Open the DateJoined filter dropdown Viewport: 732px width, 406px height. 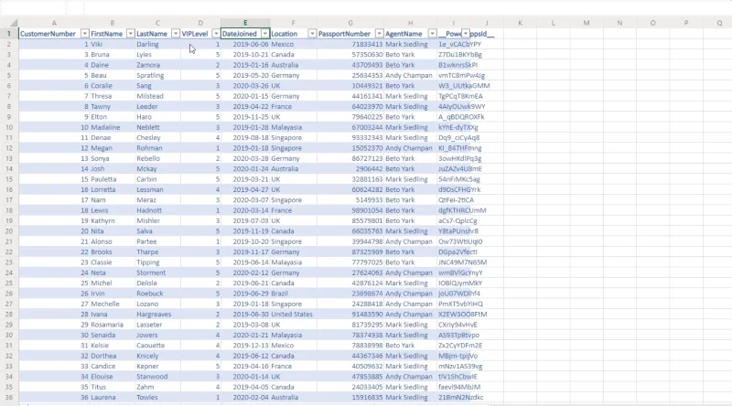click(264, 34)
